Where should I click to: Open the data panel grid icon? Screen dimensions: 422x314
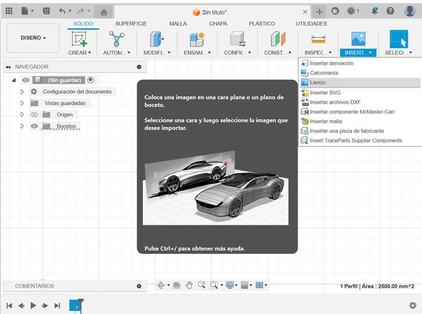(9, 11)
